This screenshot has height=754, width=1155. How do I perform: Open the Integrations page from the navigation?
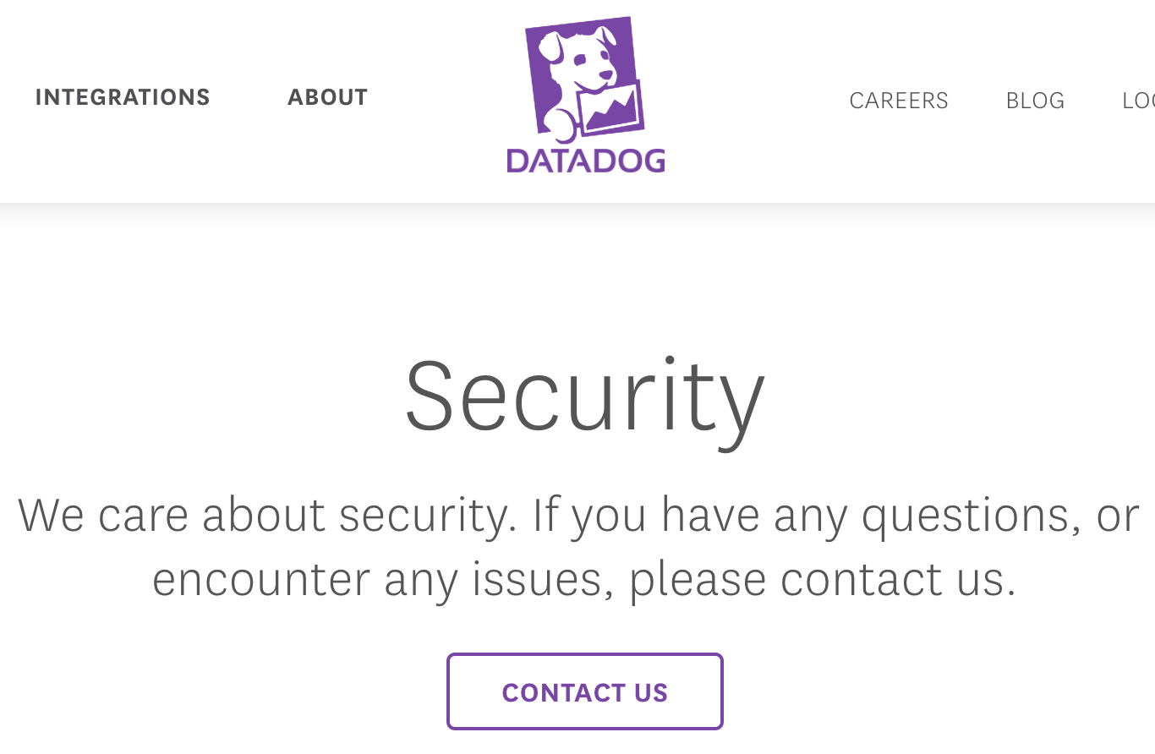123,97
